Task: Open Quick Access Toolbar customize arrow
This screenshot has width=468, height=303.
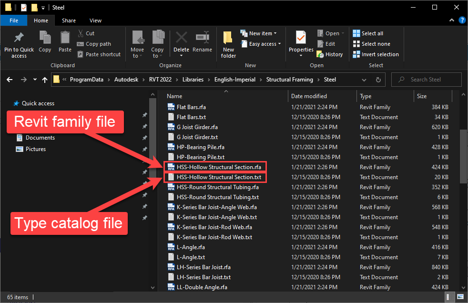Action: coord(43,8)
